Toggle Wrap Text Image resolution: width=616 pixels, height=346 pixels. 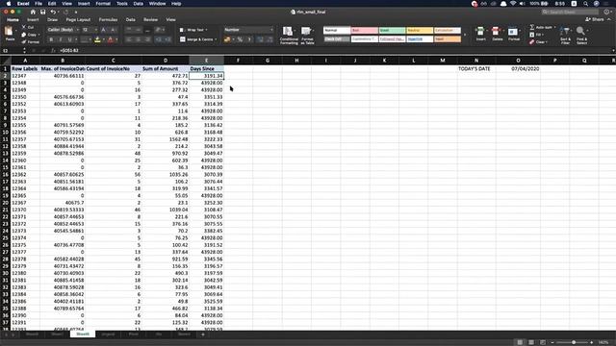point(192,30)
